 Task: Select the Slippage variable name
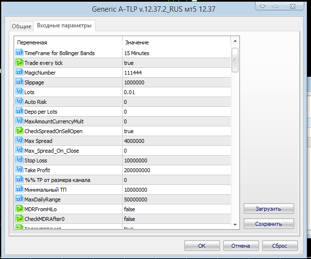click(x=34, y=82)
